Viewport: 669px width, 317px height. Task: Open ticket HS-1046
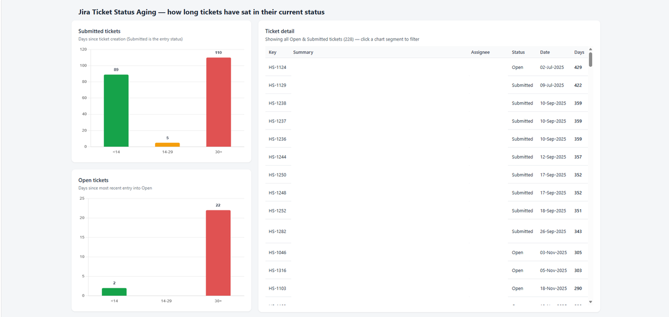coord(277,252)
